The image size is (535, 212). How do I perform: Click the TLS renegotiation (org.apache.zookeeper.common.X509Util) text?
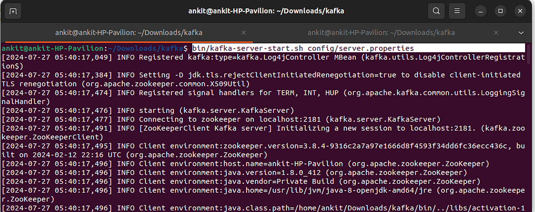[125, 84]
